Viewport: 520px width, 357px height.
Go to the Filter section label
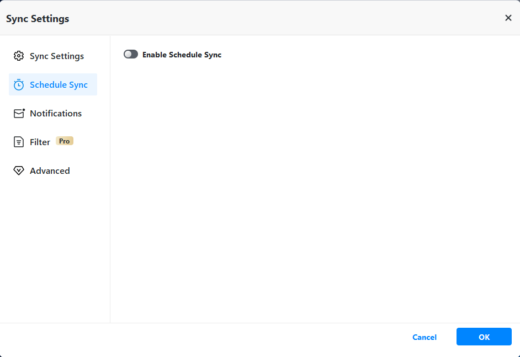(40, 142)
